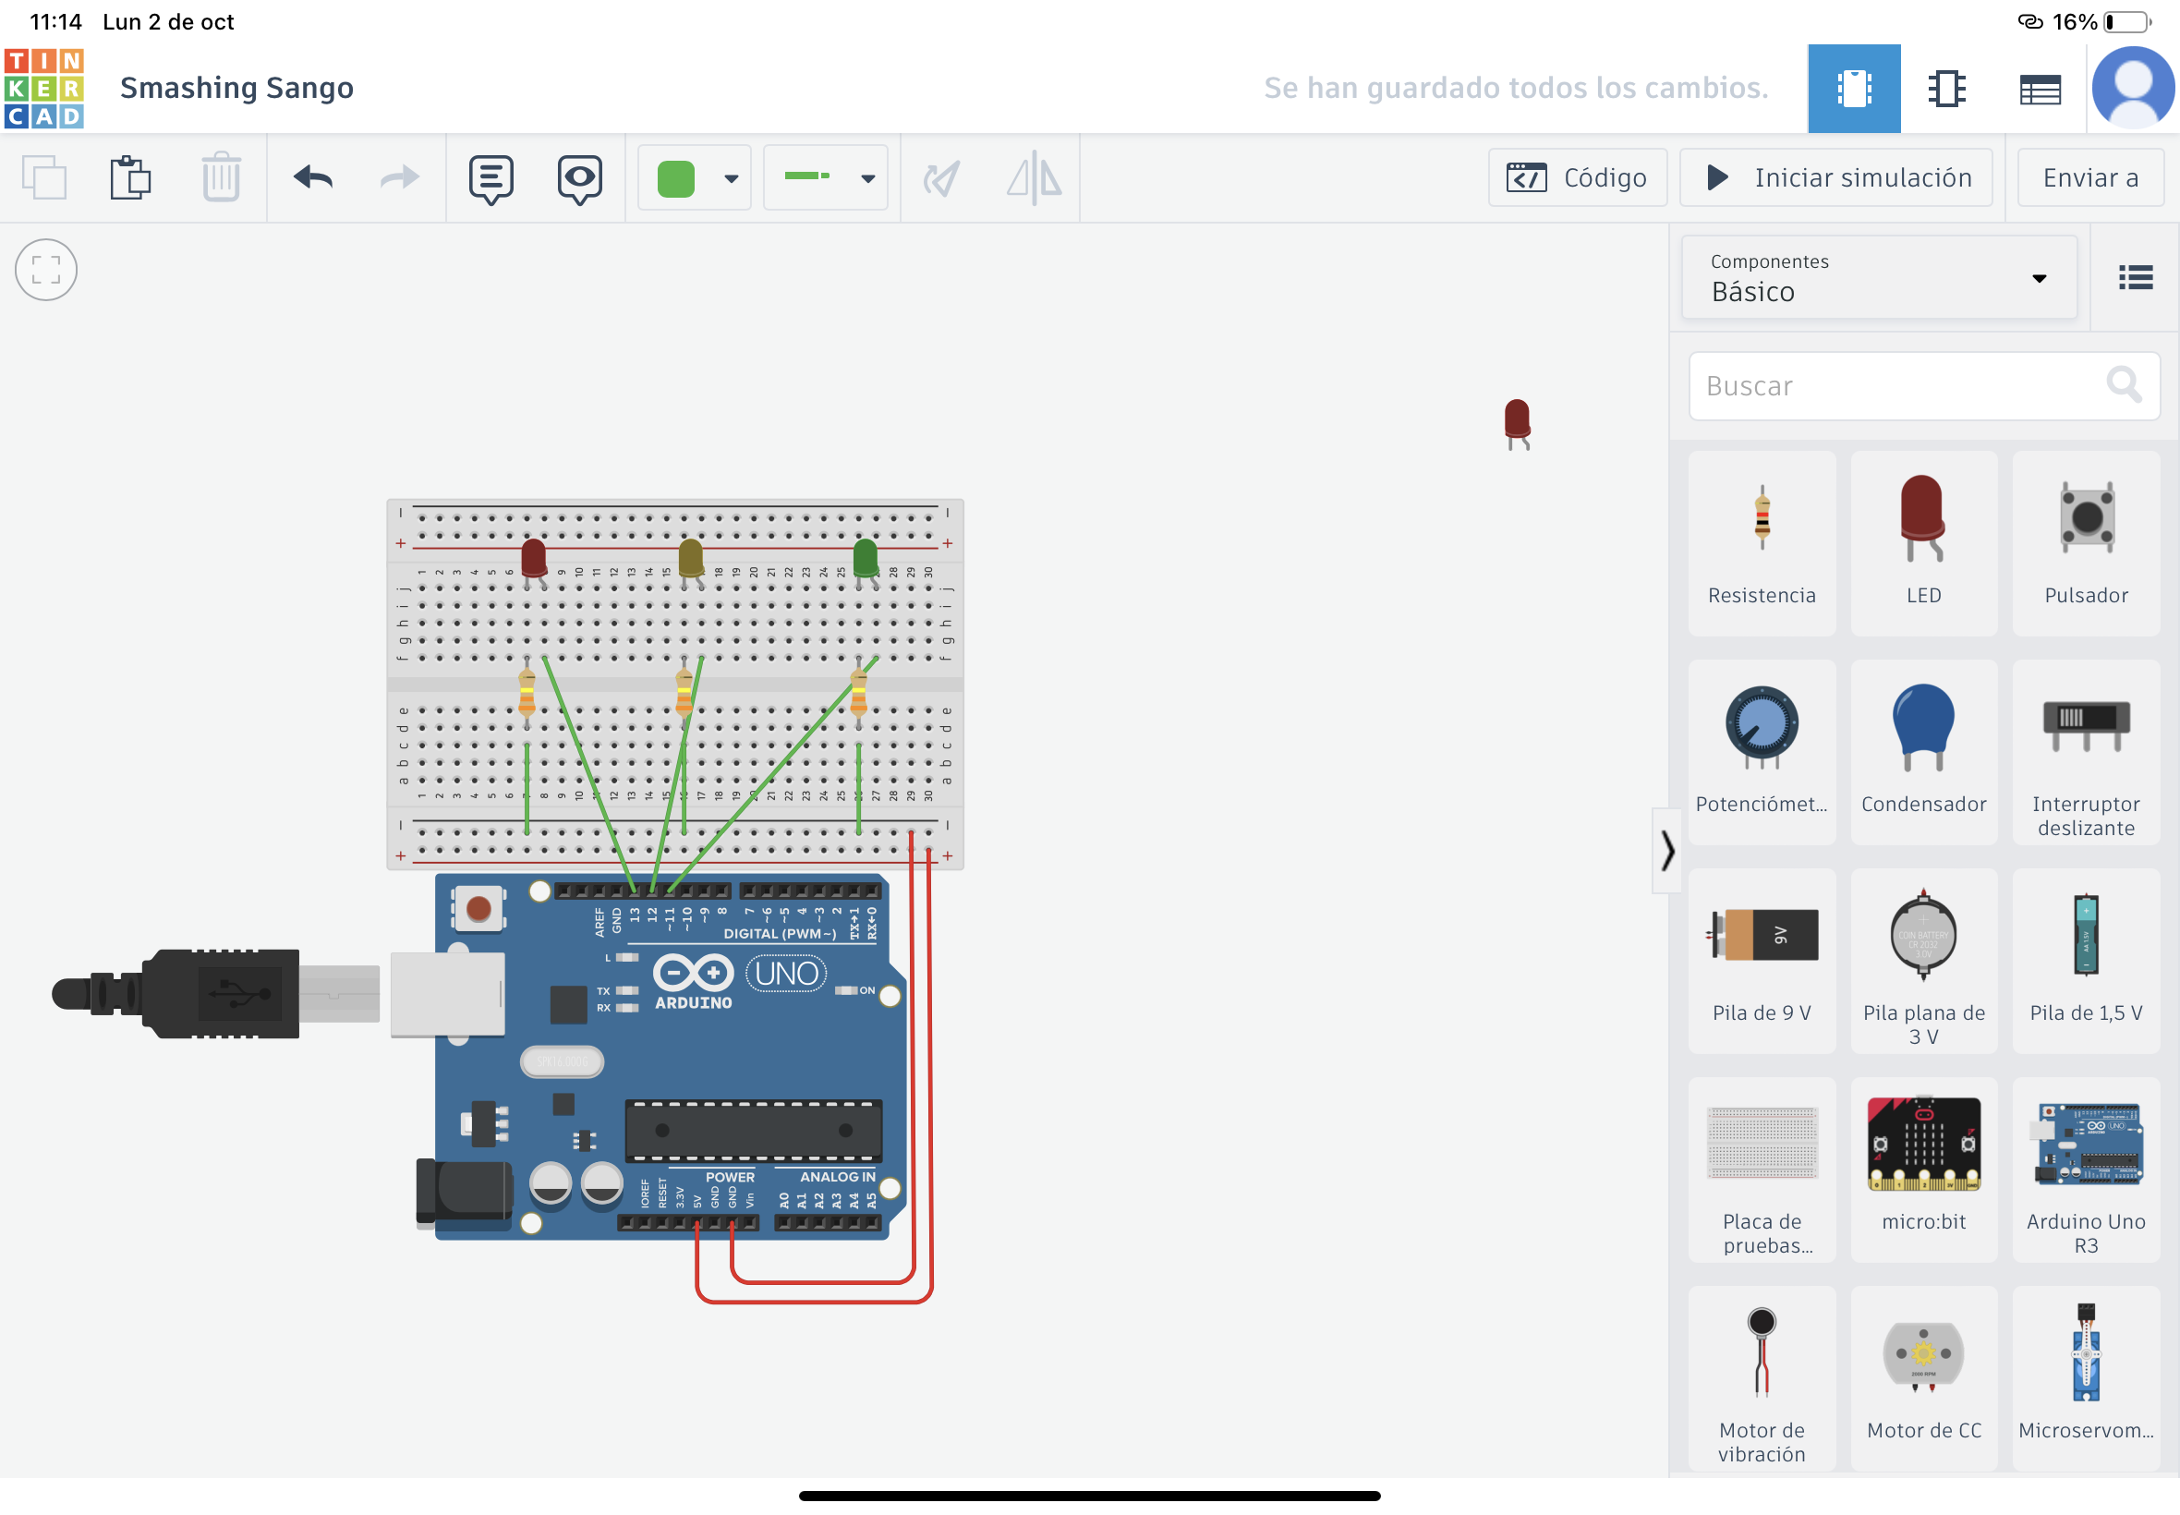The width and height of the screenshot is (2180, 1515).
Task: Toggle component list view
Action: (2135, 278)
